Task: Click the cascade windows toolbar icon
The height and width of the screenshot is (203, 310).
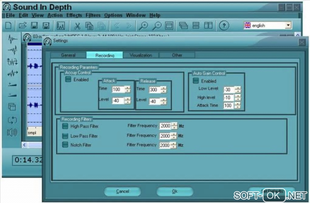Action: [184, 26]
